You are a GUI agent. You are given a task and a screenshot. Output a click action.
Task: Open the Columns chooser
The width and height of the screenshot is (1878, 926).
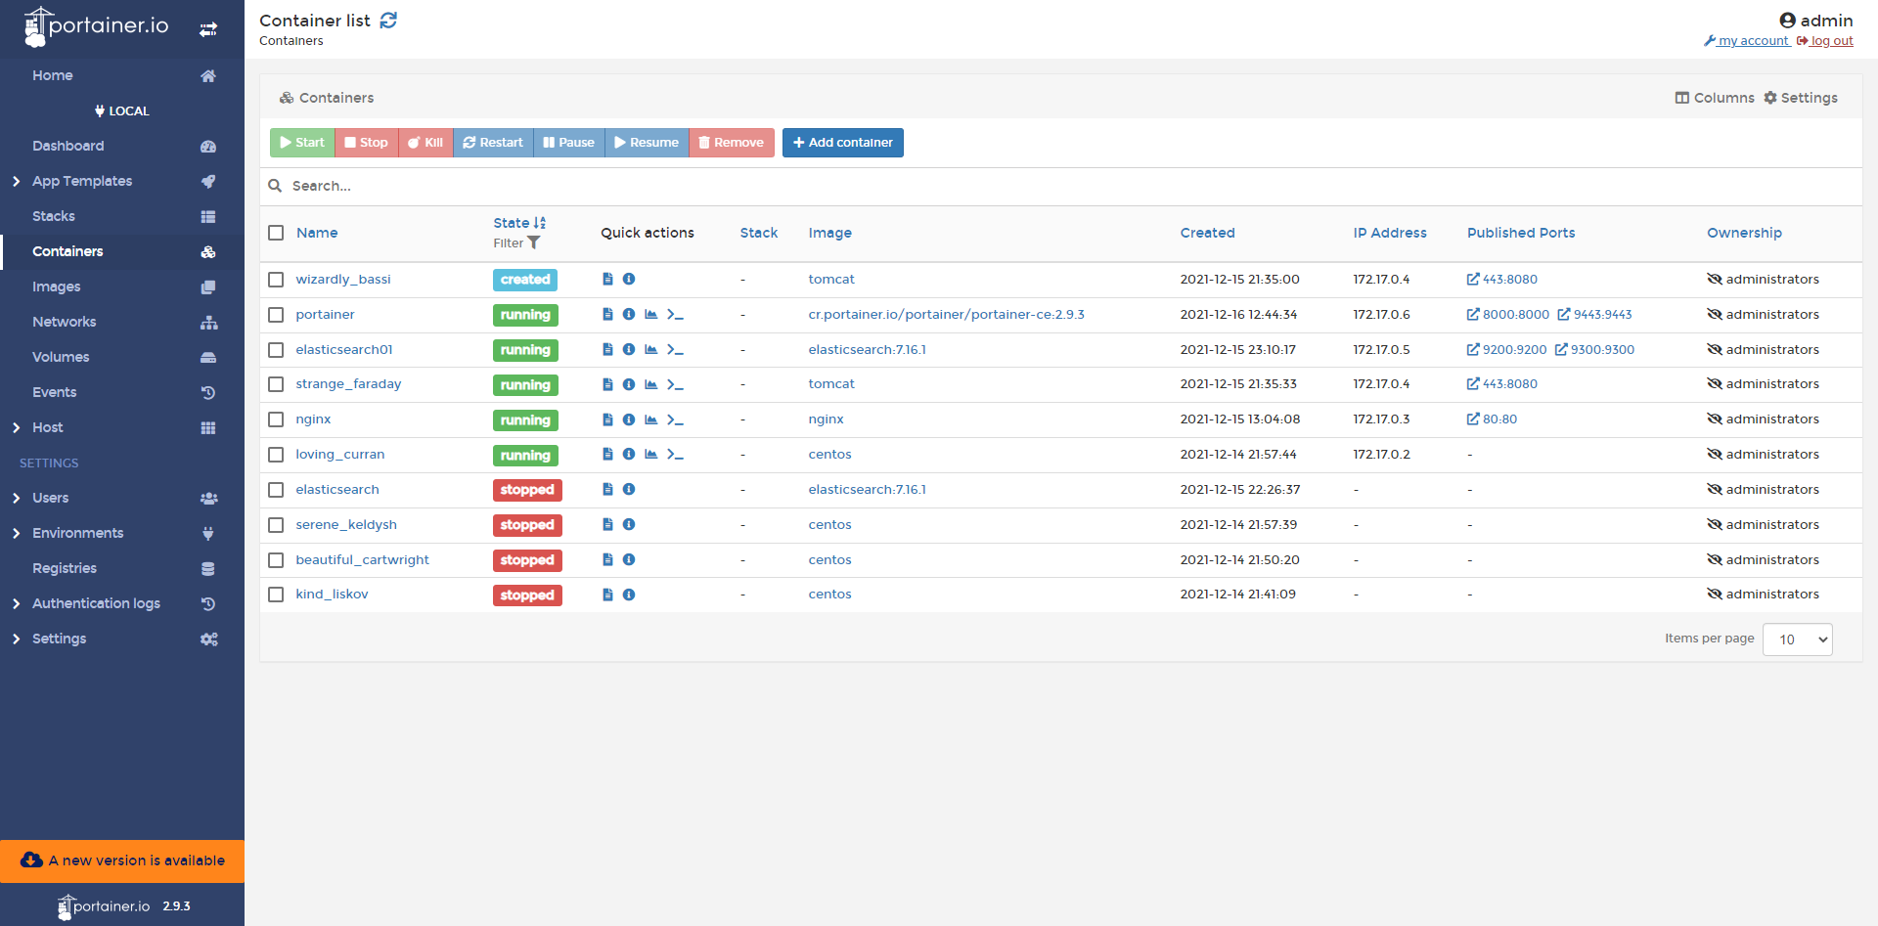[1715, 98]
